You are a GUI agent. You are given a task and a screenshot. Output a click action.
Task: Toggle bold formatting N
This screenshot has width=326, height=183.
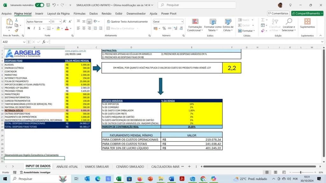click(x=29, y=28)
